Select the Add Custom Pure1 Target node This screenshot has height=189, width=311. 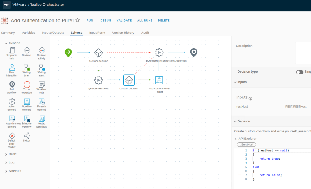[159, 80]
